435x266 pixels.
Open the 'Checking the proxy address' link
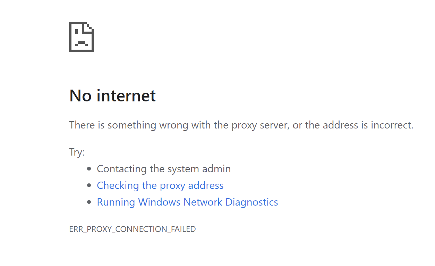[160, 185]
